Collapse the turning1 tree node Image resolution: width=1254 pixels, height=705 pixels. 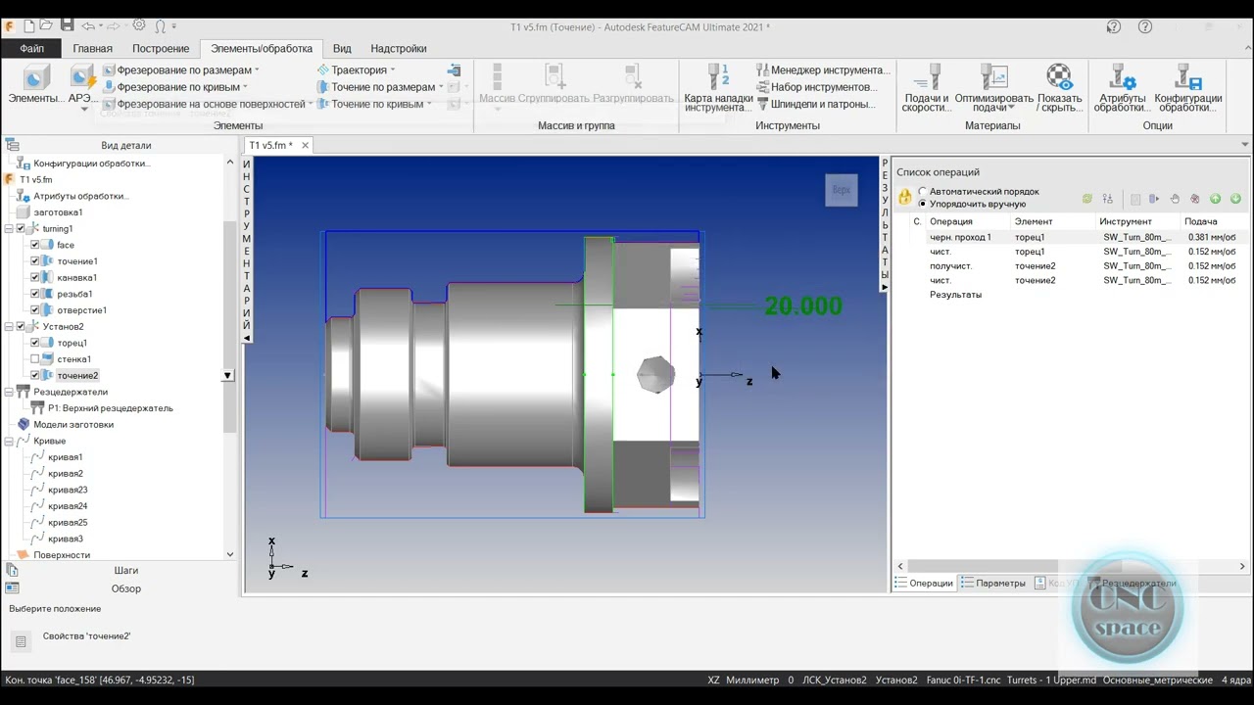point(9,229)
